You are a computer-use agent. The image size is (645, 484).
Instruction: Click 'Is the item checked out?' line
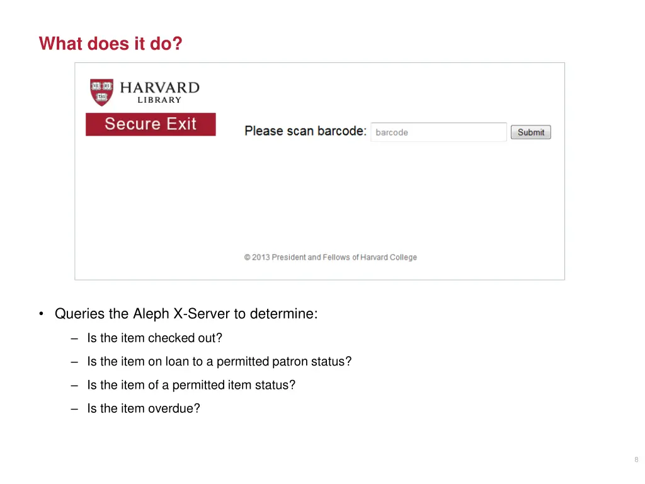click(x=155, y=338)
